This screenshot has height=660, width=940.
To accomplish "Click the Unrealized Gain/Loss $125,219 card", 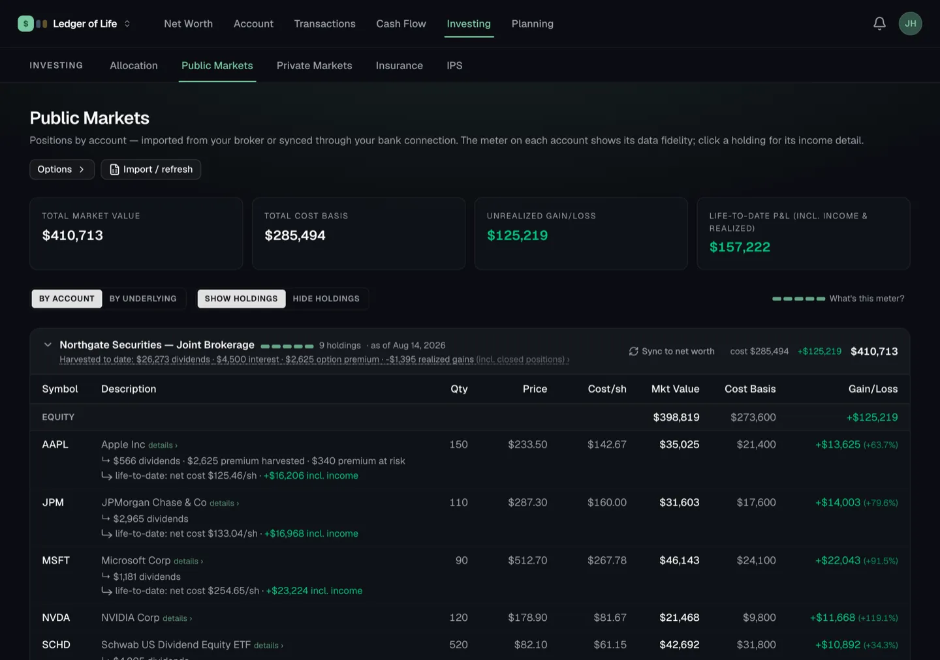I will (581, 233).
